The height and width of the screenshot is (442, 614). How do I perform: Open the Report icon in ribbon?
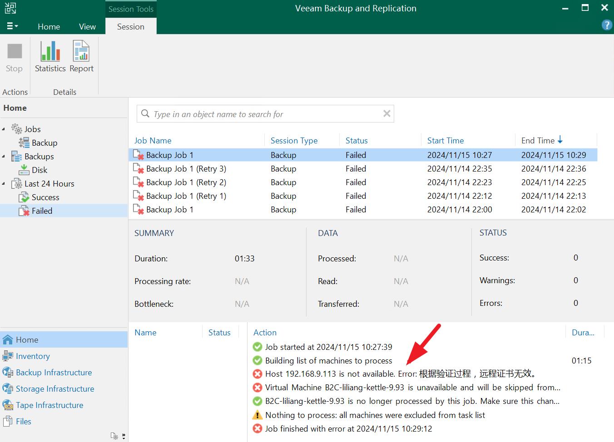(x=81, y=51)
